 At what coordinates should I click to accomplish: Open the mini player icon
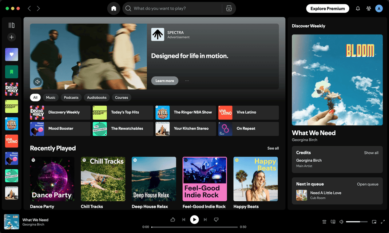click(x=374, y=222)
